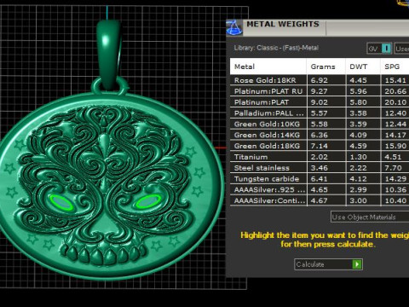Click the right green eye gem on skull
This screenshot has width=409, height=307.
[148, 202]
